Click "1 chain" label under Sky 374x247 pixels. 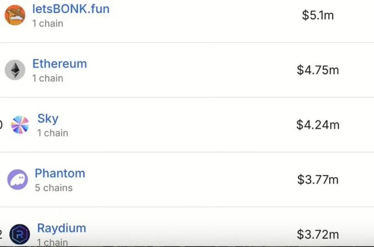pyautogui.click(x=53, y=133)
